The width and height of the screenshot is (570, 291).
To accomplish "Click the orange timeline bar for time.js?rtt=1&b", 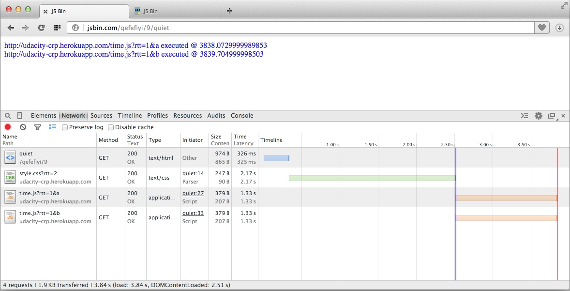I will [x=507, y=218].
